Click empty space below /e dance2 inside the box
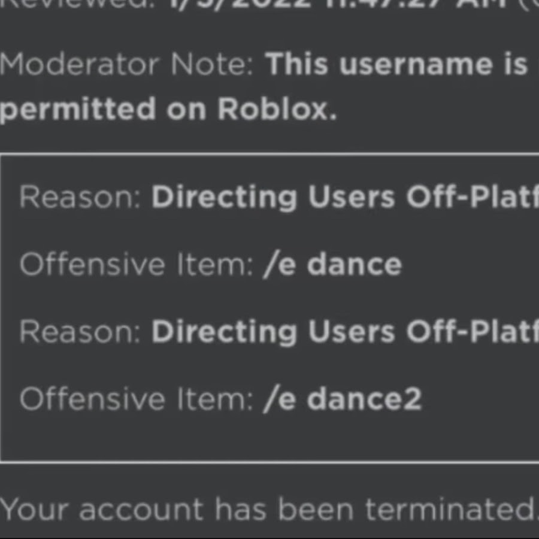 269,437
